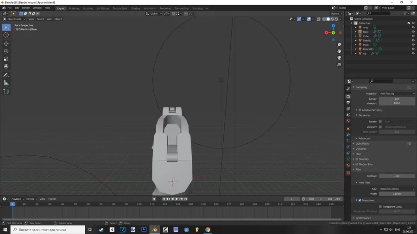Click the Exposure value slider

pyautogui.click(x=397, y=176)
